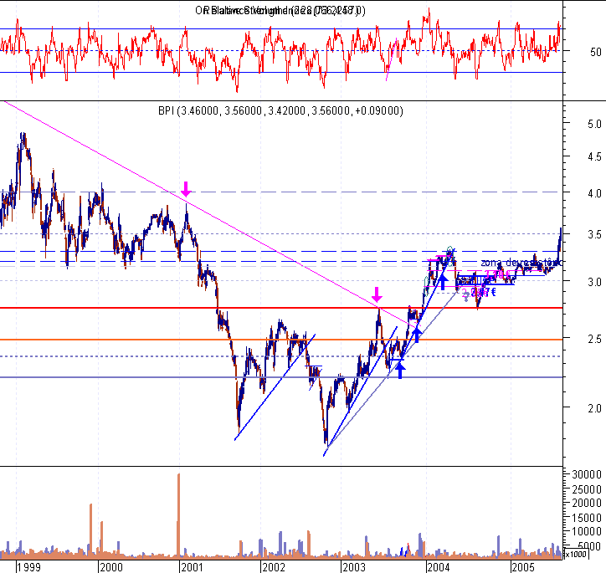This screenshot has height=573, width=606.
Task: Select the magenta down arrow above 2001 peak
Action: tap(187, 189)
